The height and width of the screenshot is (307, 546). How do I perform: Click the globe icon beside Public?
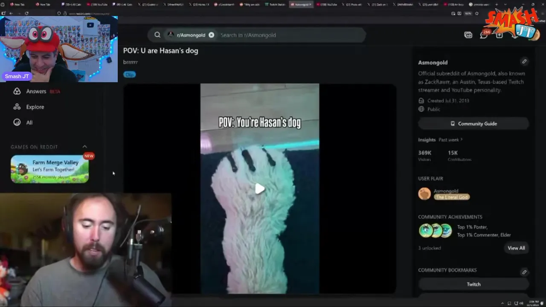click(421, 109)
